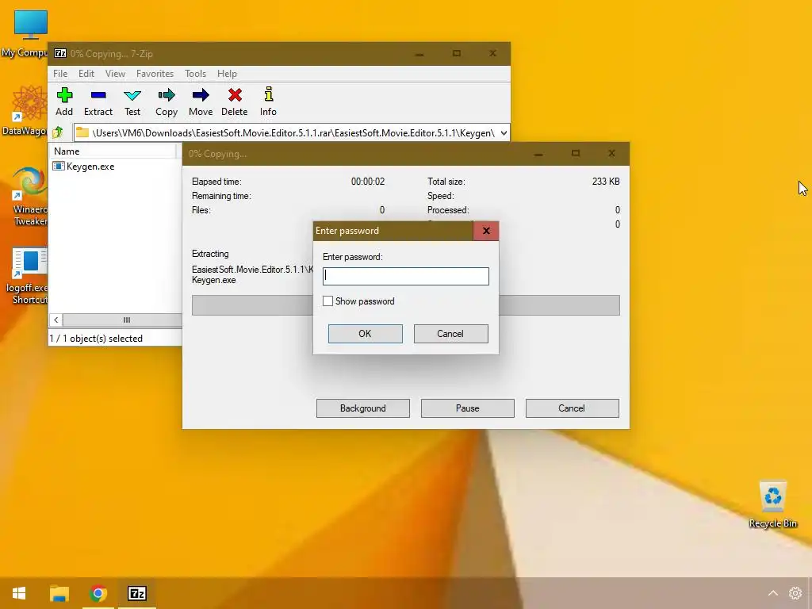Enable the Show password checkbox
Image resolution: width=812 pixels, height=609 pixels.
tap(327, 301)
